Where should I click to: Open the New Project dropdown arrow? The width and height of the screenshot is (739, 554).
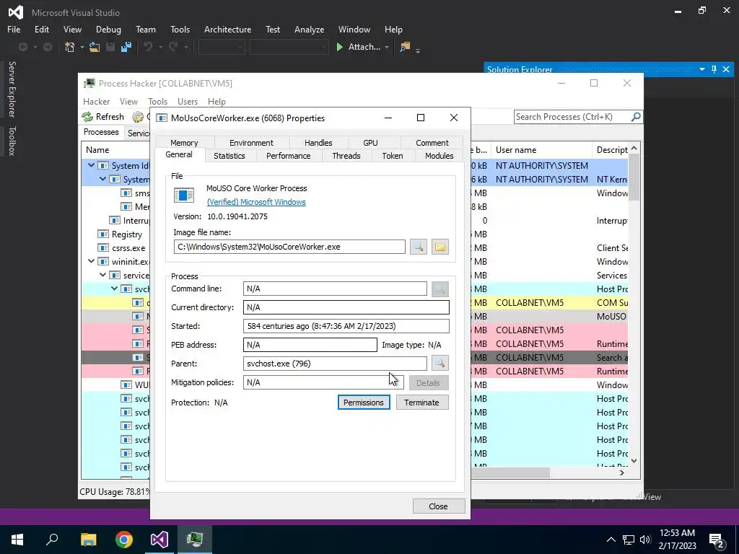click(82, 47)
